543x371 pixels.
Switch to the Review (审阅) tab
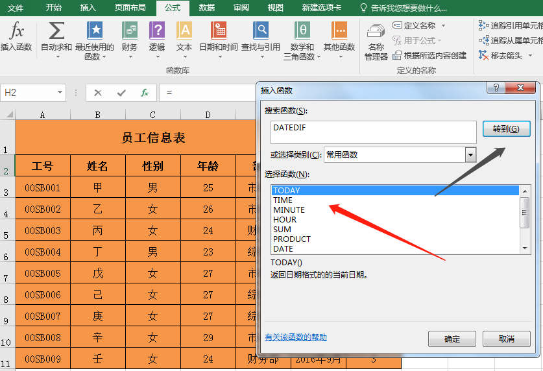coord(241,8)
